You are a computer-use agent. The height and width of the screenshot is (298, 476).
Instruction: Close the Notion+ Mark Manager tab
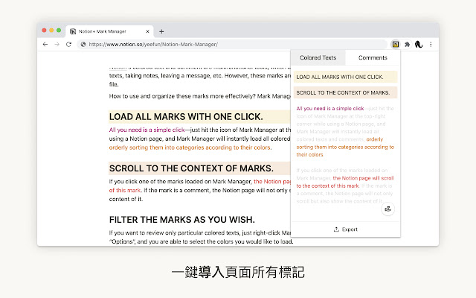[147, 31]
